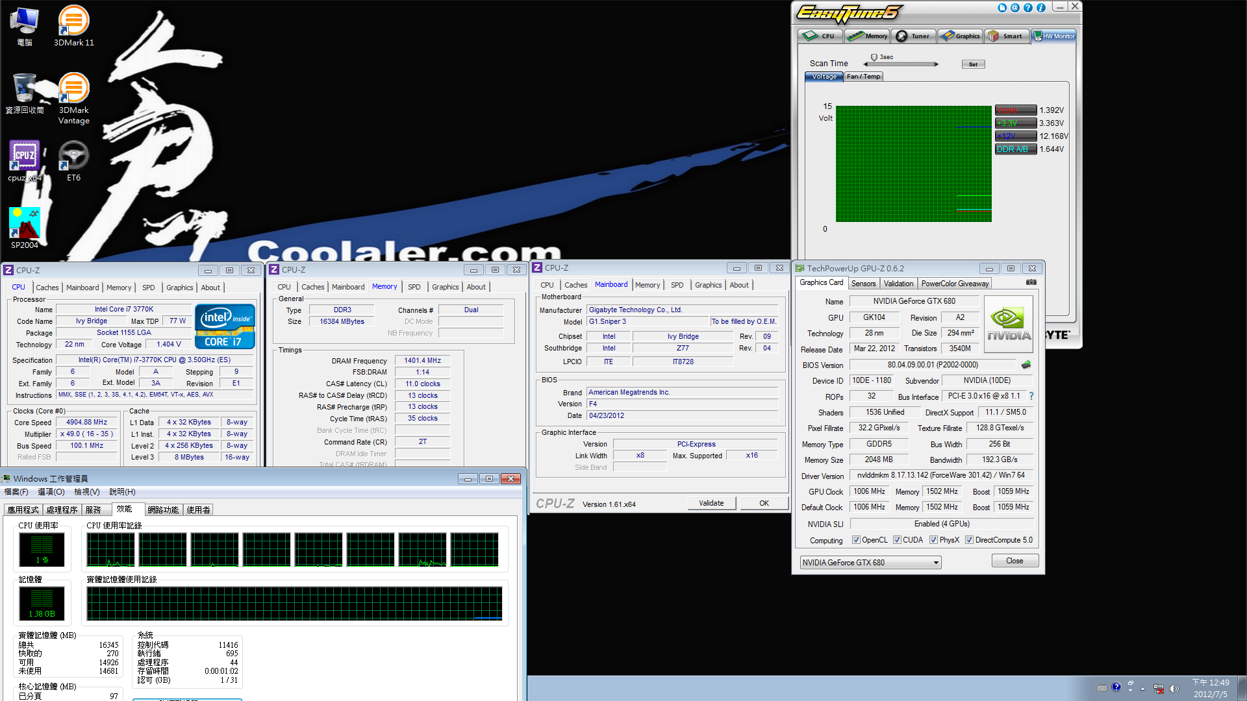Image resolution: width=1247 pixels, height=701 pixels.
Task: Open the Sensors tab in GPU-Z
Action: pos(863,283)
